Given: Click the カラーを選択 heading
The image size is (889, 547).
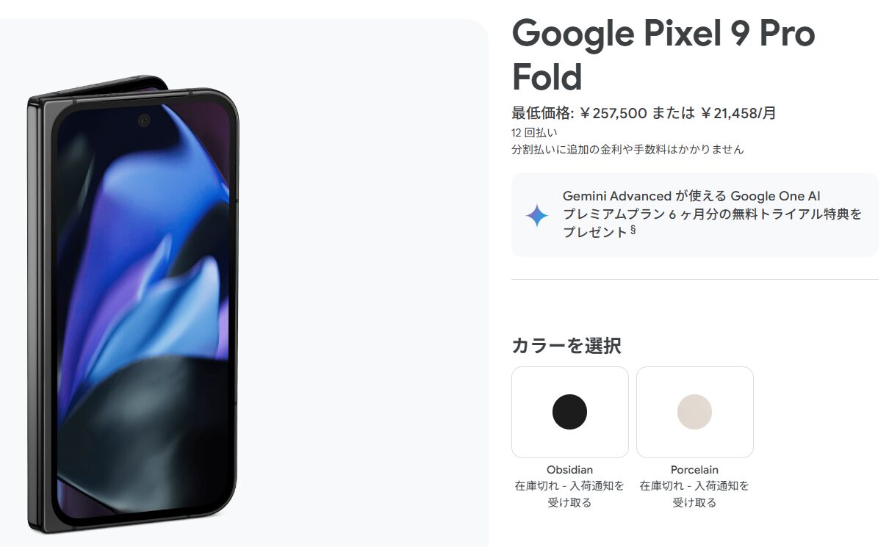Looking at the screenshot, I should 566,345.
